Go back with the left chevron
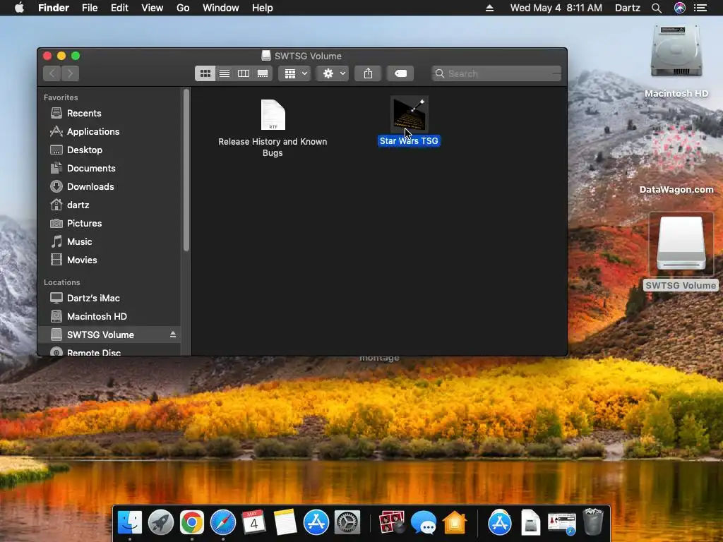The image size is (723, 542). 52,73
